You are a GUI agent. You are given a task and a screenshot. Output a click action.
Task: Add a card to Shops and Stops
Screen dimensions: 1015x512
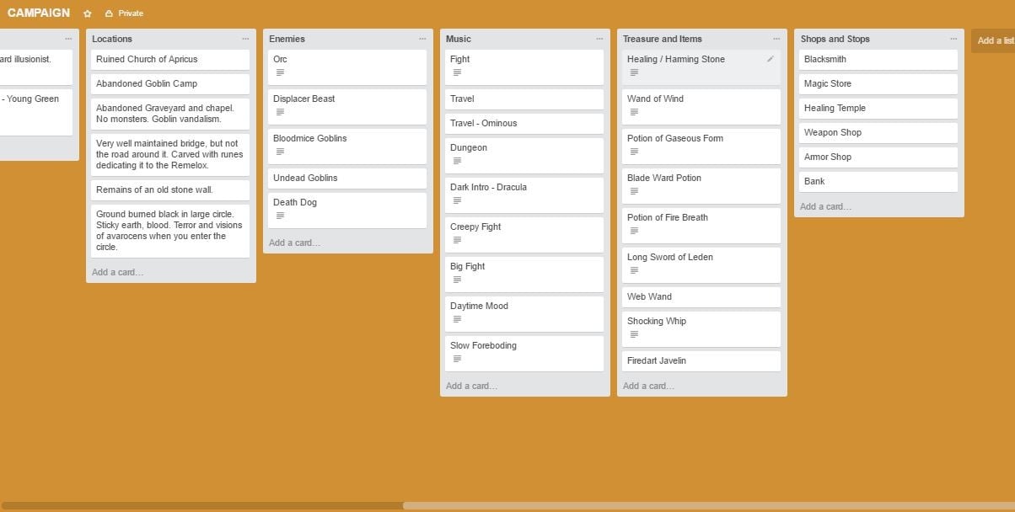[x=826, y=206]
